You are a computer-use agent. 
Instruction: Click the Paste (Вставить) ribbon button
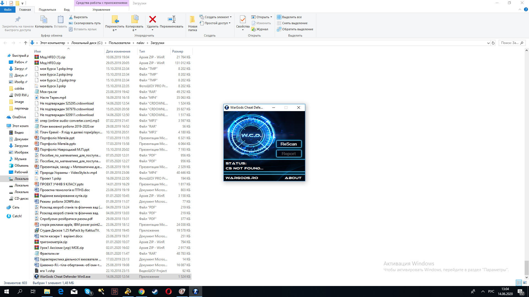click(60, 22)
